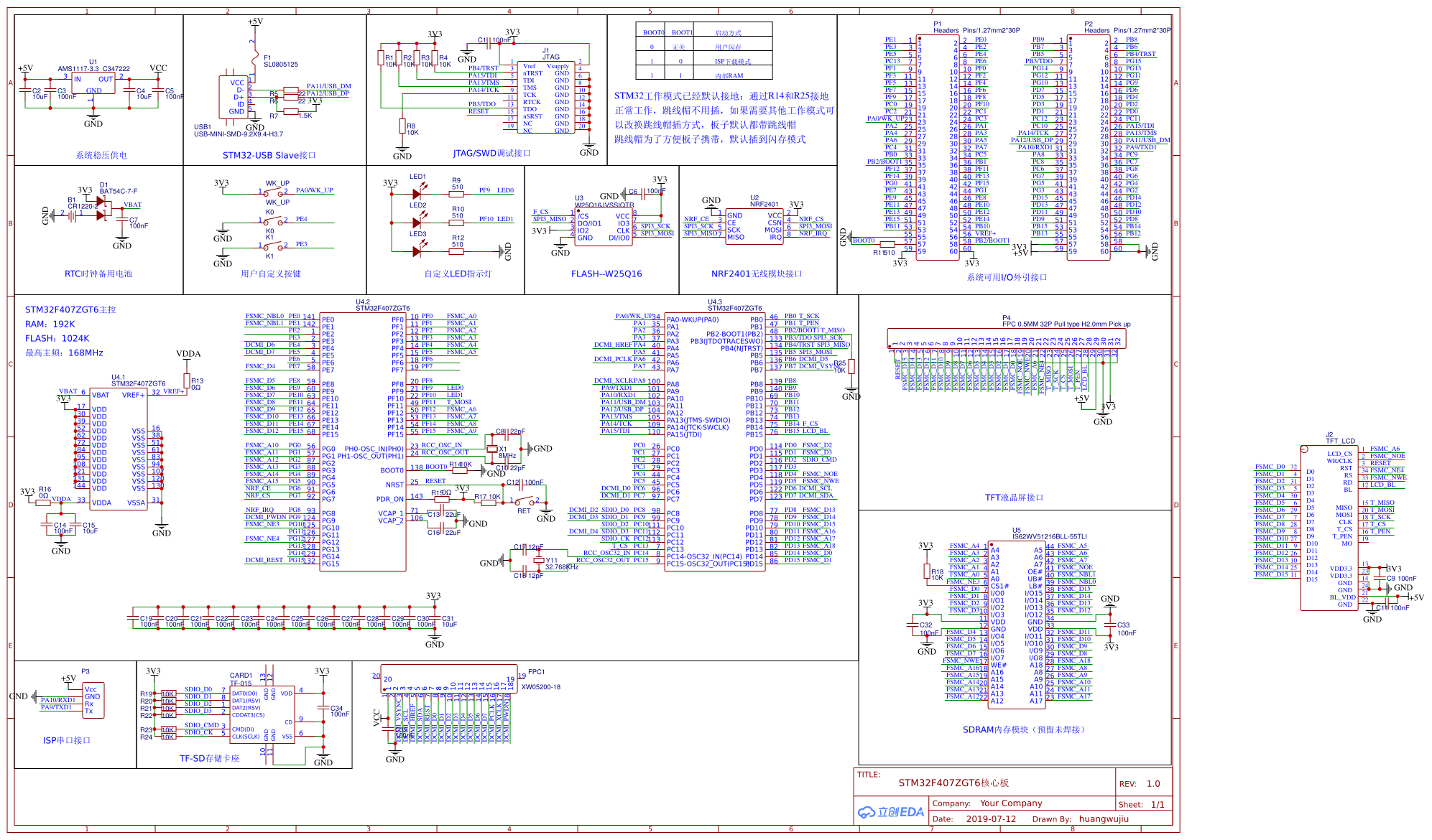This screenshot has width=1432, height=840.
Task: Select the U4.3 STM32F407ZGT6 port block
Action: [715, 442]
